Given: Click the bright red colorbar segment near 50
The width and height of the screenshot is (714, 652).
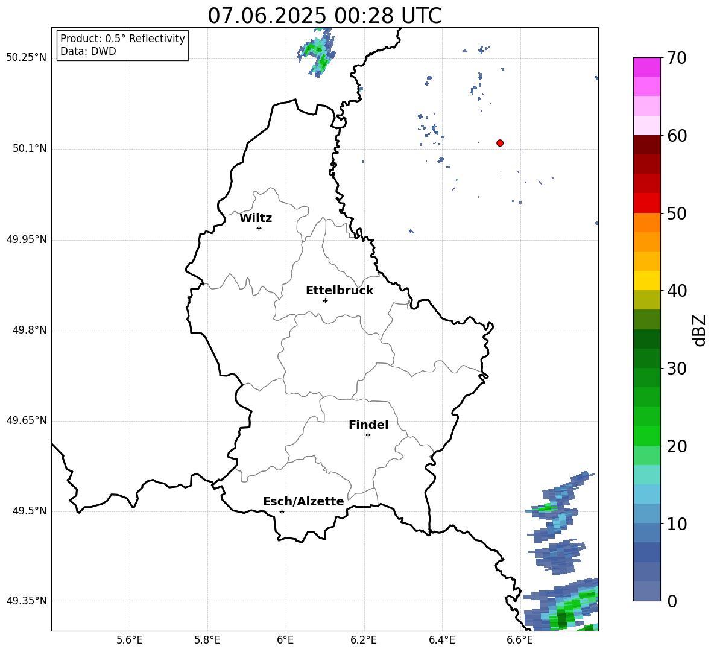Looking at the screenshot, I should [646, 203].
